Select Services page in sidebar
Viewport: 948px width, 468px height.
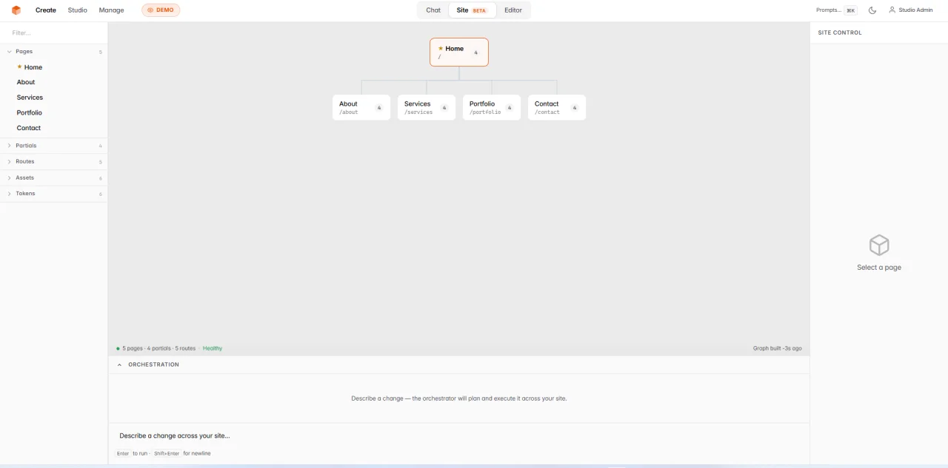53,98
